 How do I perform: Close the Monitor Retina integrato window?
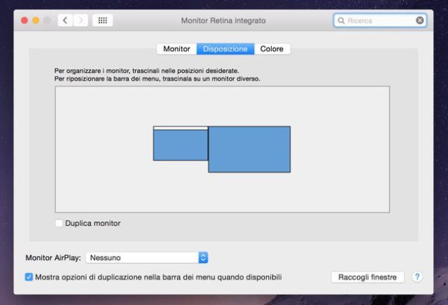tap(24, 20)
